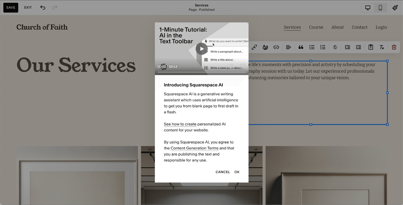Open the text alignment options
The width and height of the screenshot is (403, 205).
[288, 47]
